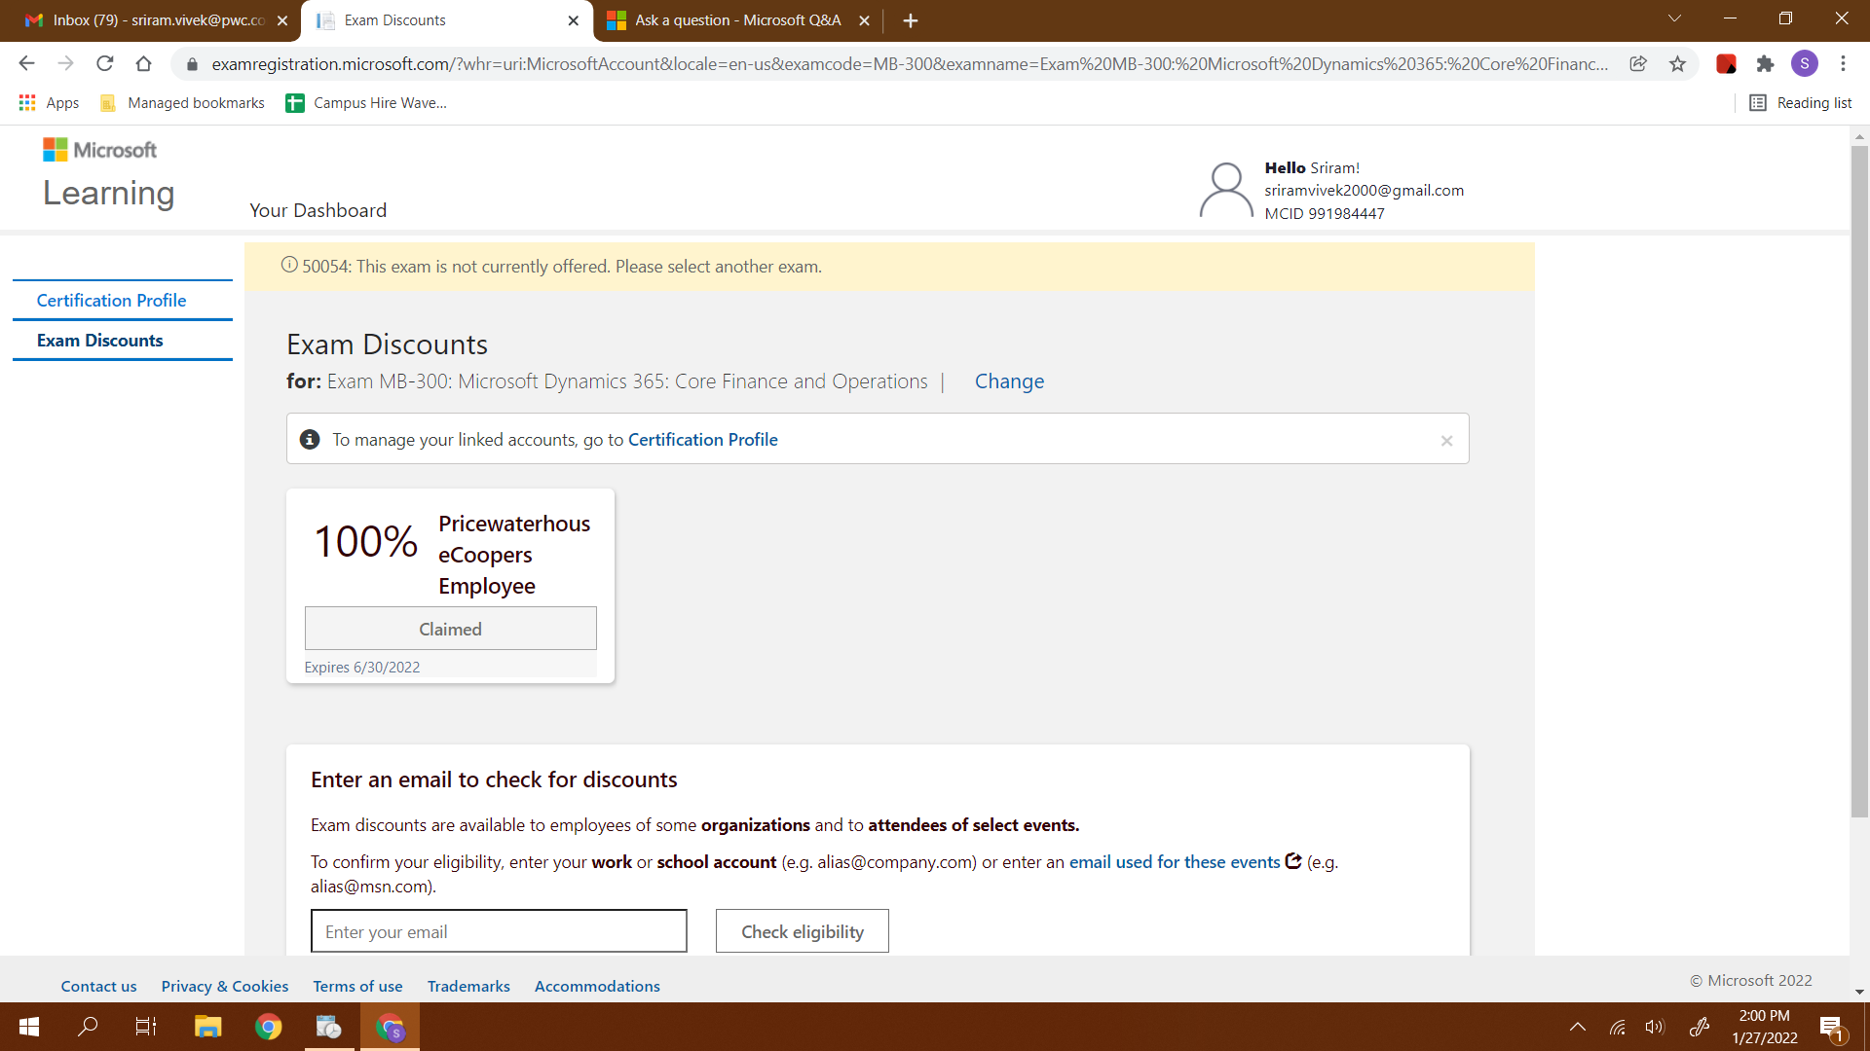Close the Exam Discounts tab

click(573, 20)
